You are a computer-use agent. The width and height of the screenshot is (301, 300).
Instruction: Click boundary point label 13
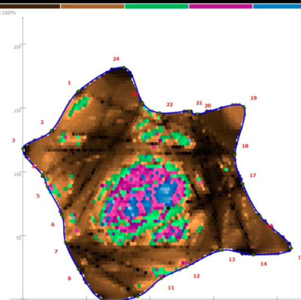click(232, 260)
